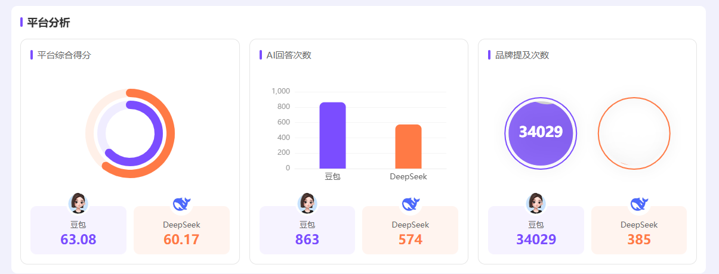Click the empty orange-outlined circle gauge
This screenshot has height=274, width=719.
click(x=634, y=133)
